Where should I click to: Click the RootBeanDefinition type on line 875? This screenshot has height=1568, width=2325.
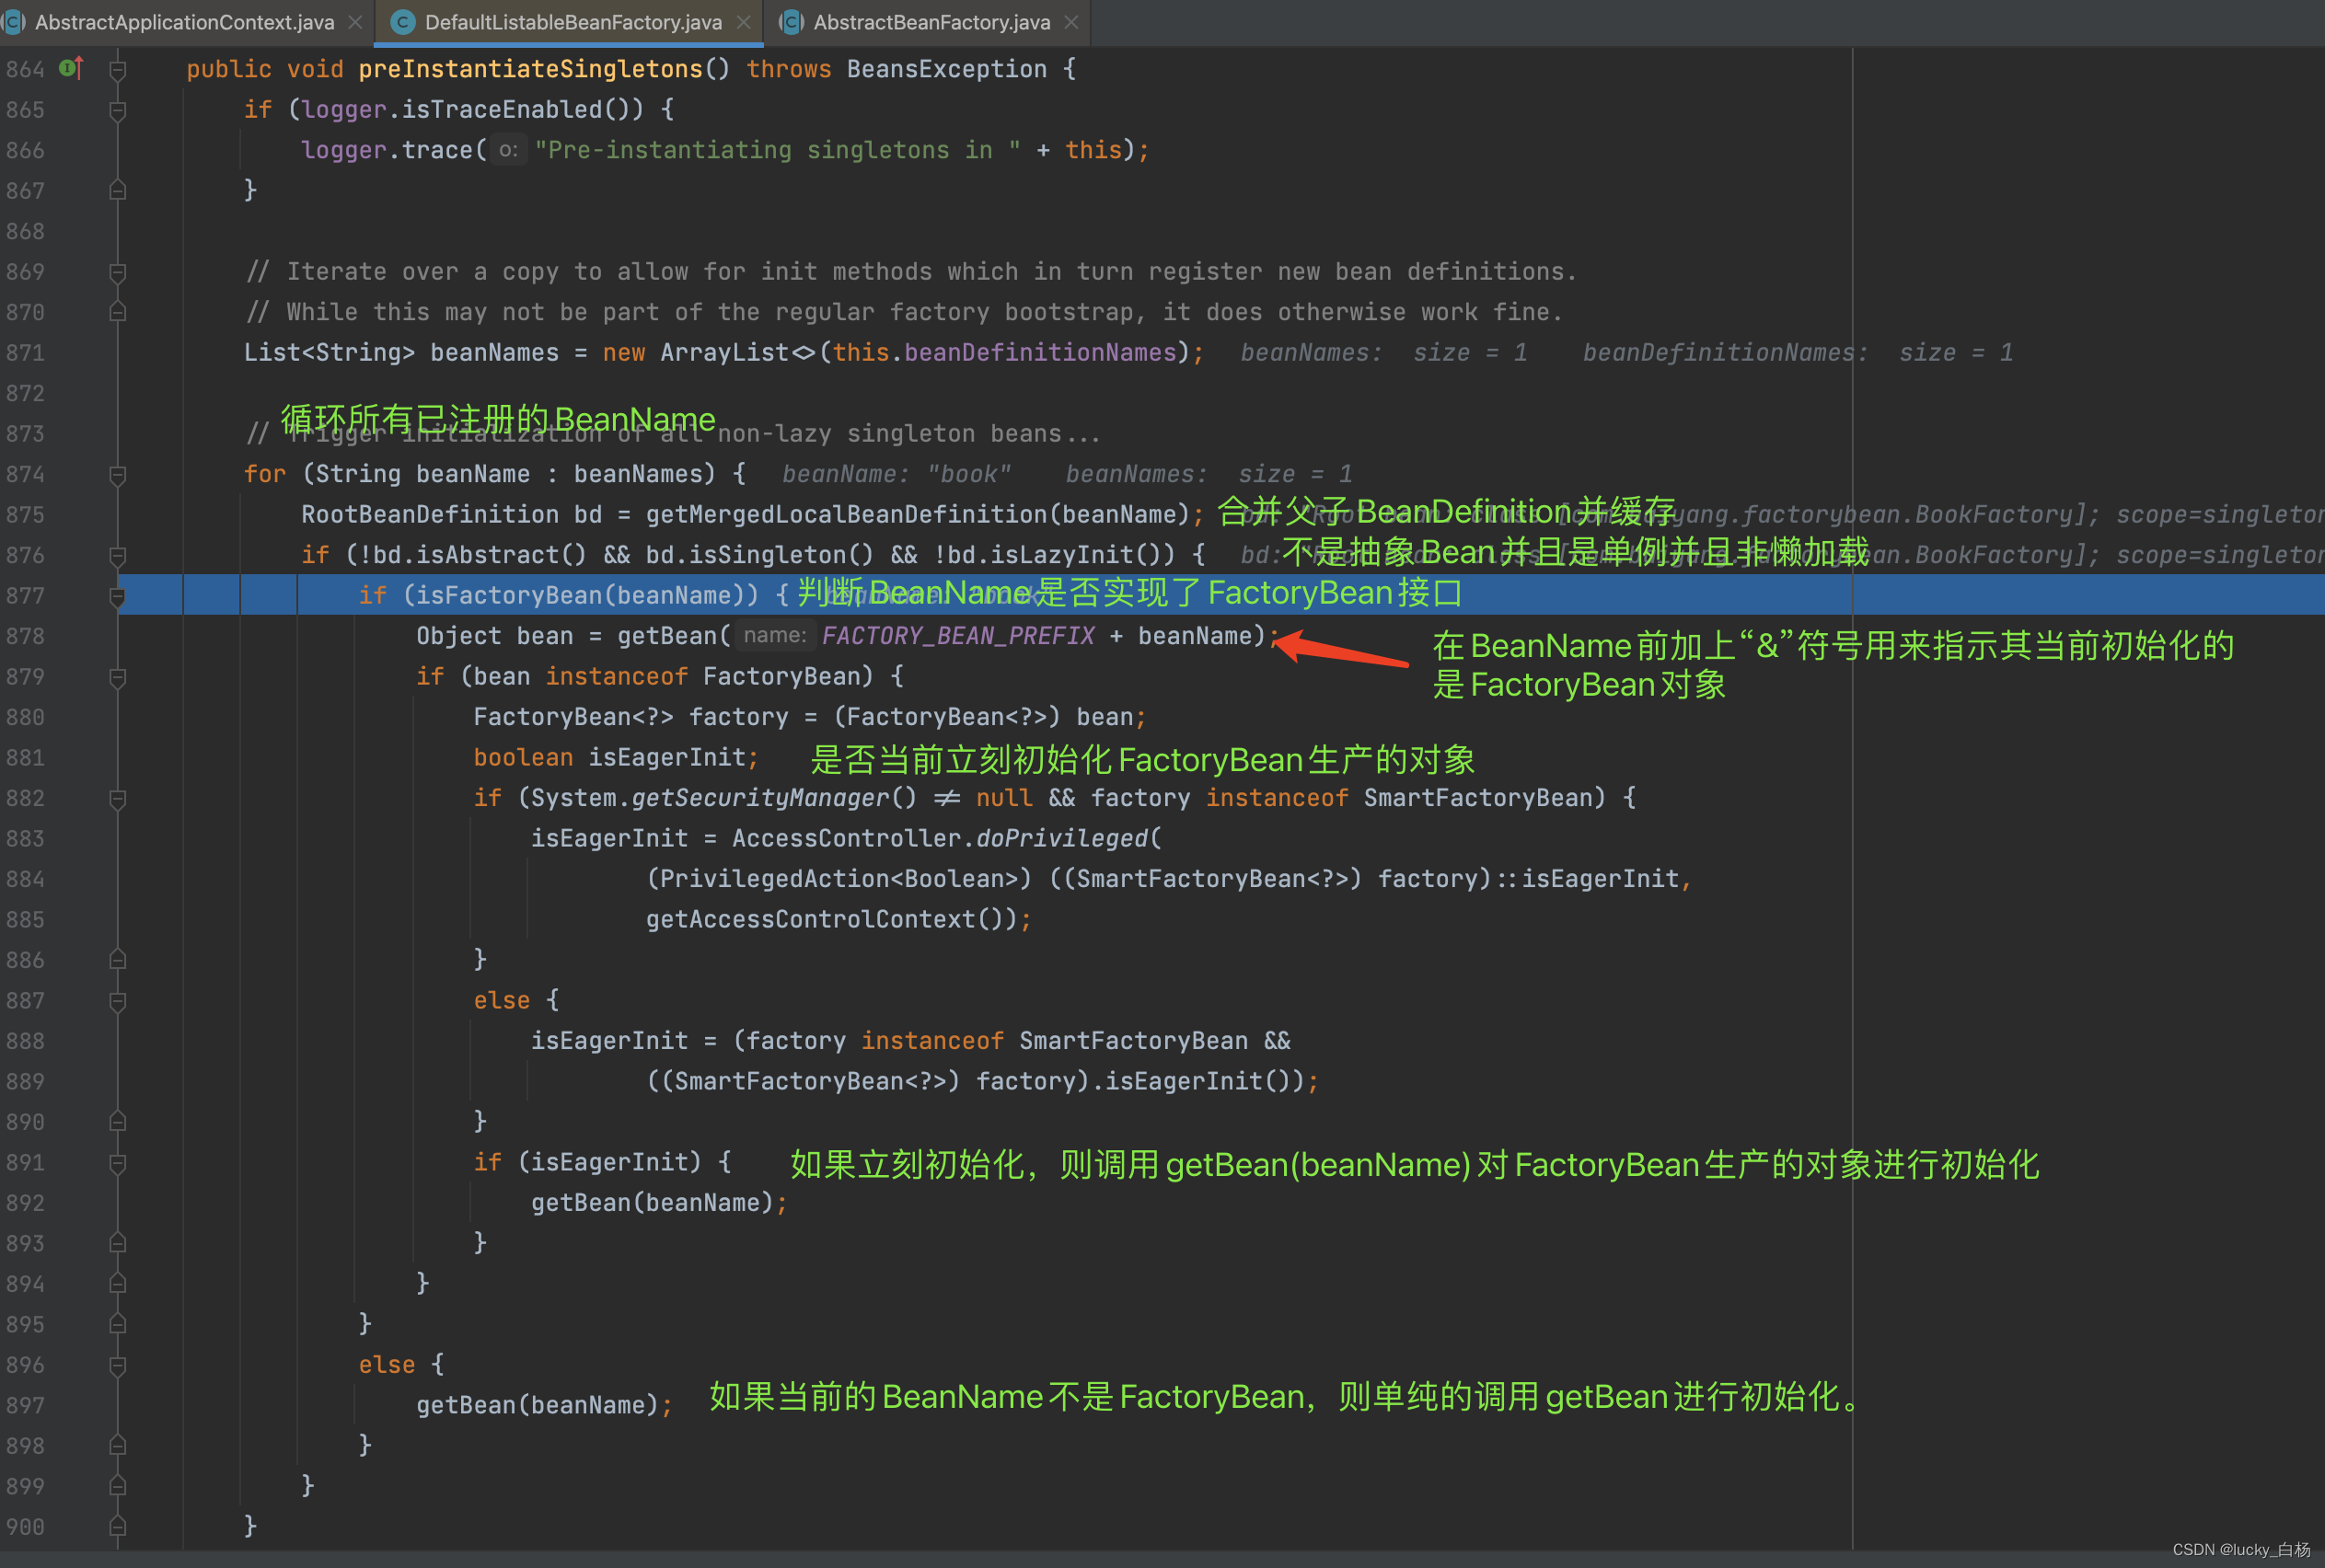pos(430,515)
